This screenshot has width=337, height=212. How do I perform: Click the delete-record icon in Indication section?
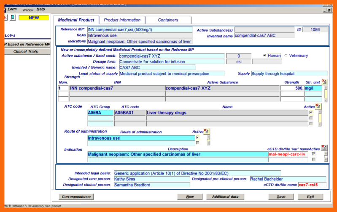pyautogui.click(x=324, y=148)
